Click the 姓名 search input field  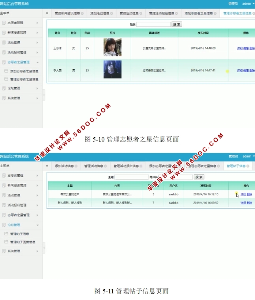click(153, 24)
